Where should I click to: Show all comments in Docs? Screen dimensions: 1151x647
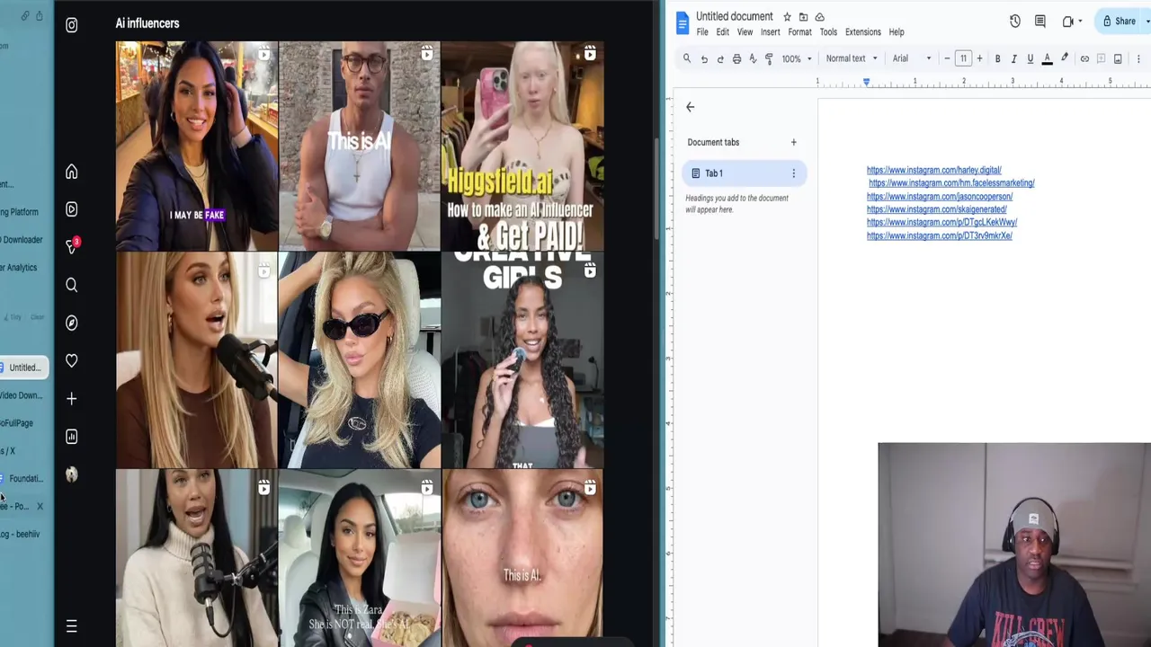(1040, 22)
